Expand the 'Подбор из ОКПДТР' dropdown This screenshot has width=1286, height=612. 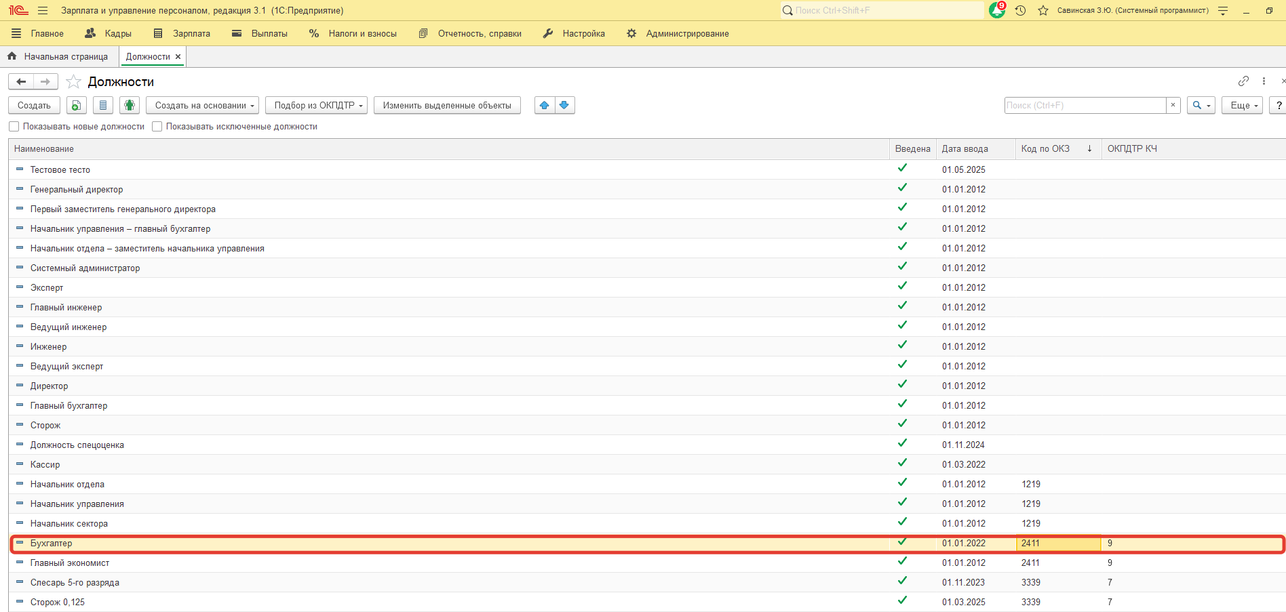click(x=316, y=105)
